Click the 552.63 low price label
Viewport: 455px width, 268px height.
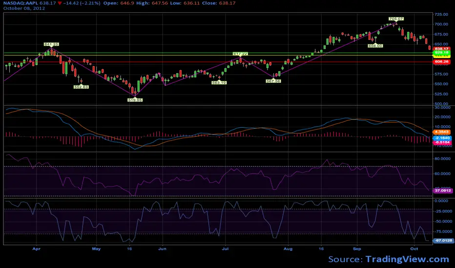point(81,87)
